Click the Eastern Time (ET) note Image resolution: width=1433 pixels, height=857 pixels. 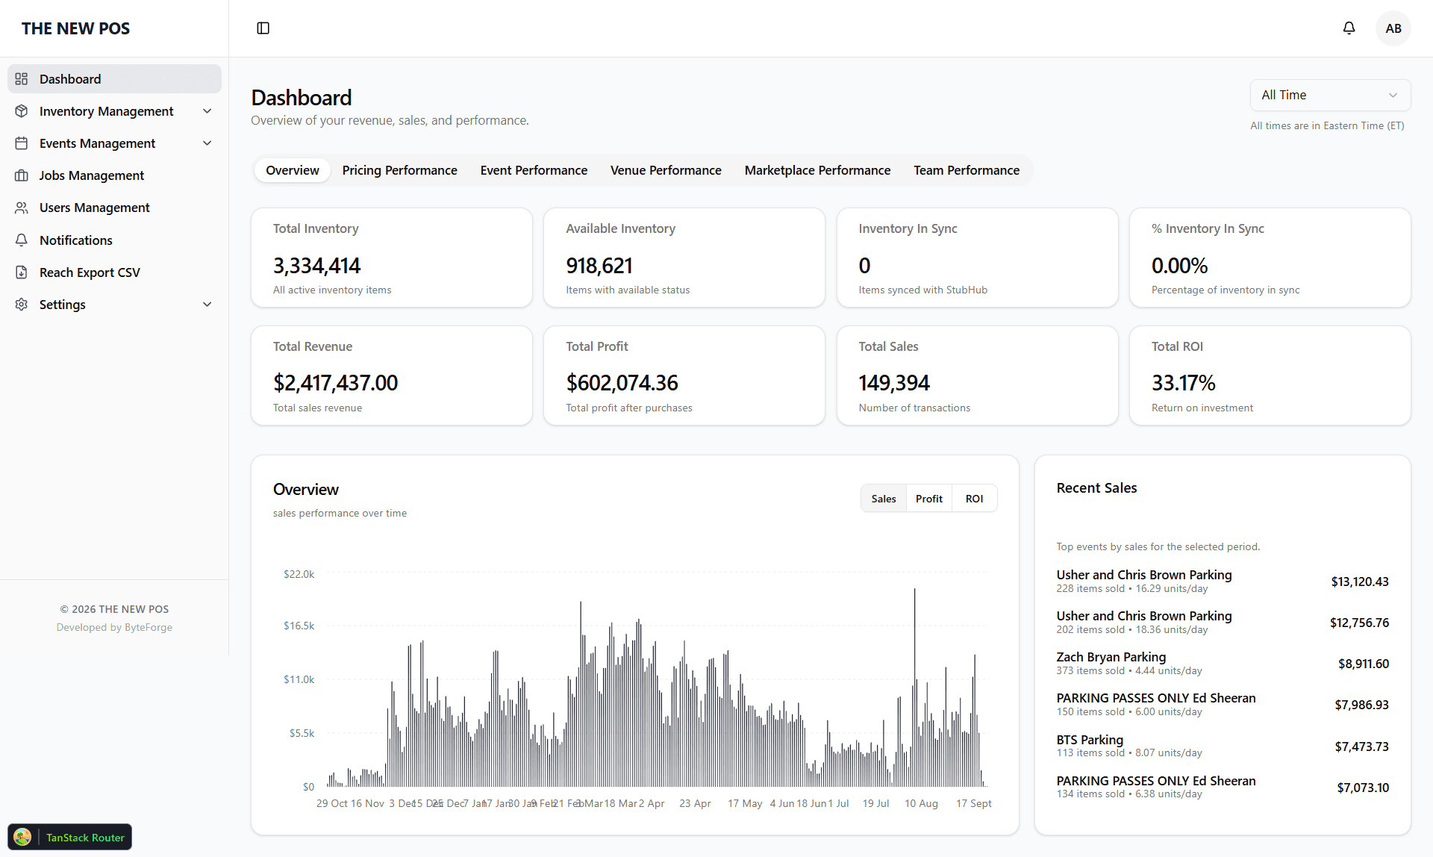[x=1327, y=125]
